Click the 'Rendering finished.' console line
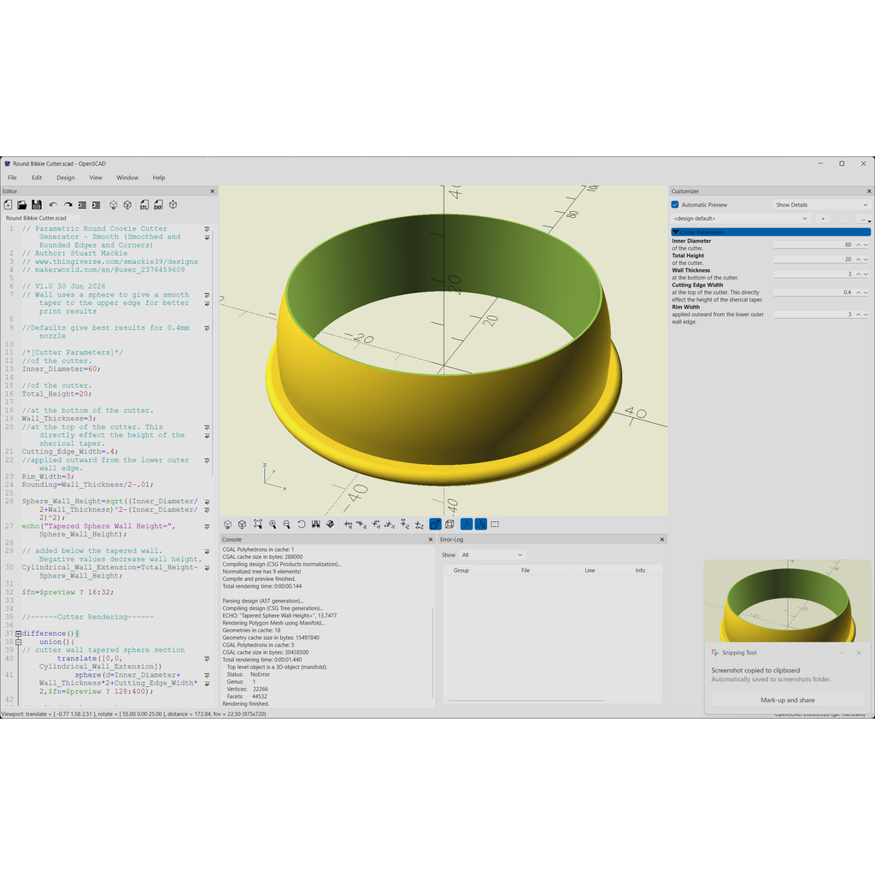This screenshot has height=875, width=875. (245, 704)
